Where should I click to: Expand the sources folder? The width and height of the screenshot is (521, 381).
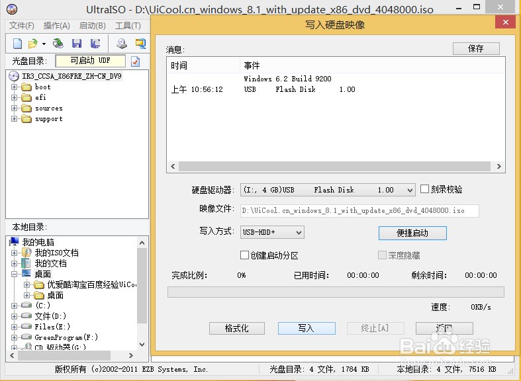coord(14,108)
